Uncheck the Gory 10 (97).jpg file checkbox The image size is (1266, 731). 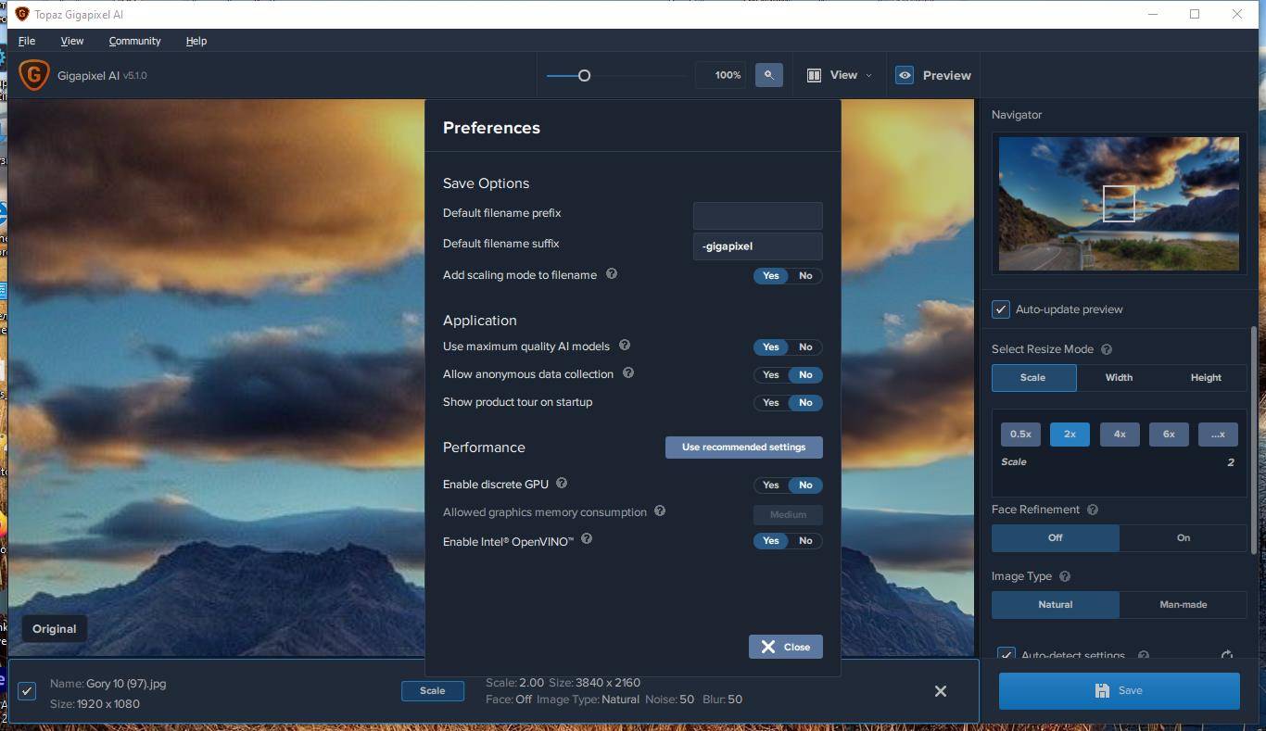point(27,691)
